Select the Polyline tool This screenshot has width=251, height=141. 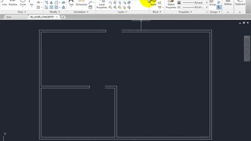click(13, 3)
